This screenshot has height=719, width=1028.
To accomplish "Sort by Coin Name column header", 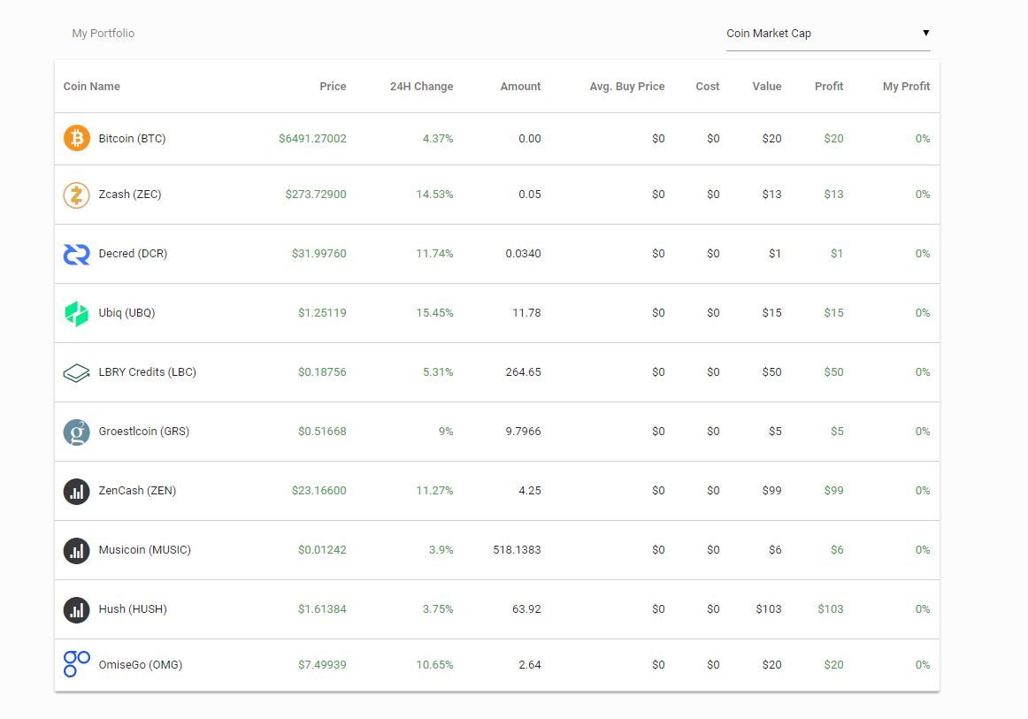I will (92, 87).
